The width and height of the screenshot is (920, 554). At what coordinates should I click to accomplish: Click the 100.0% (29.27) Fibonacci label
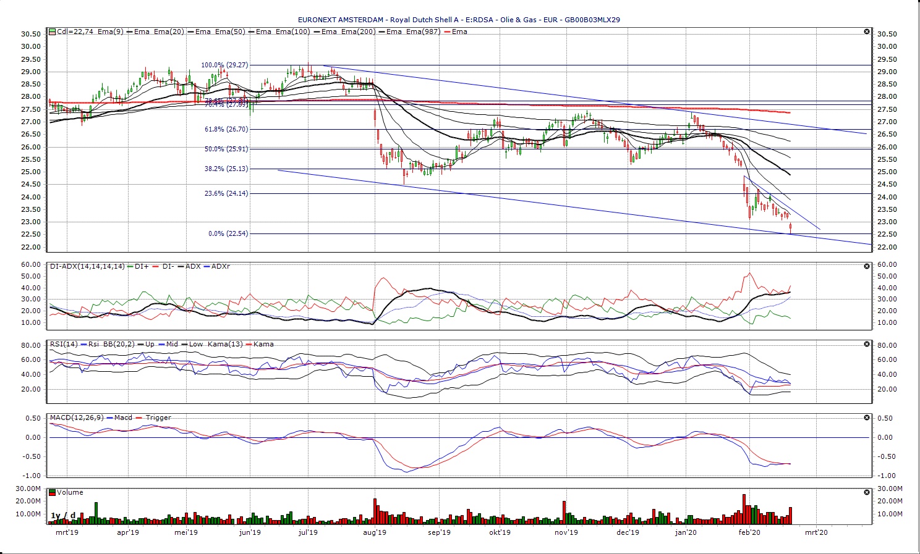pyautogui.click(x=224, y=65)
